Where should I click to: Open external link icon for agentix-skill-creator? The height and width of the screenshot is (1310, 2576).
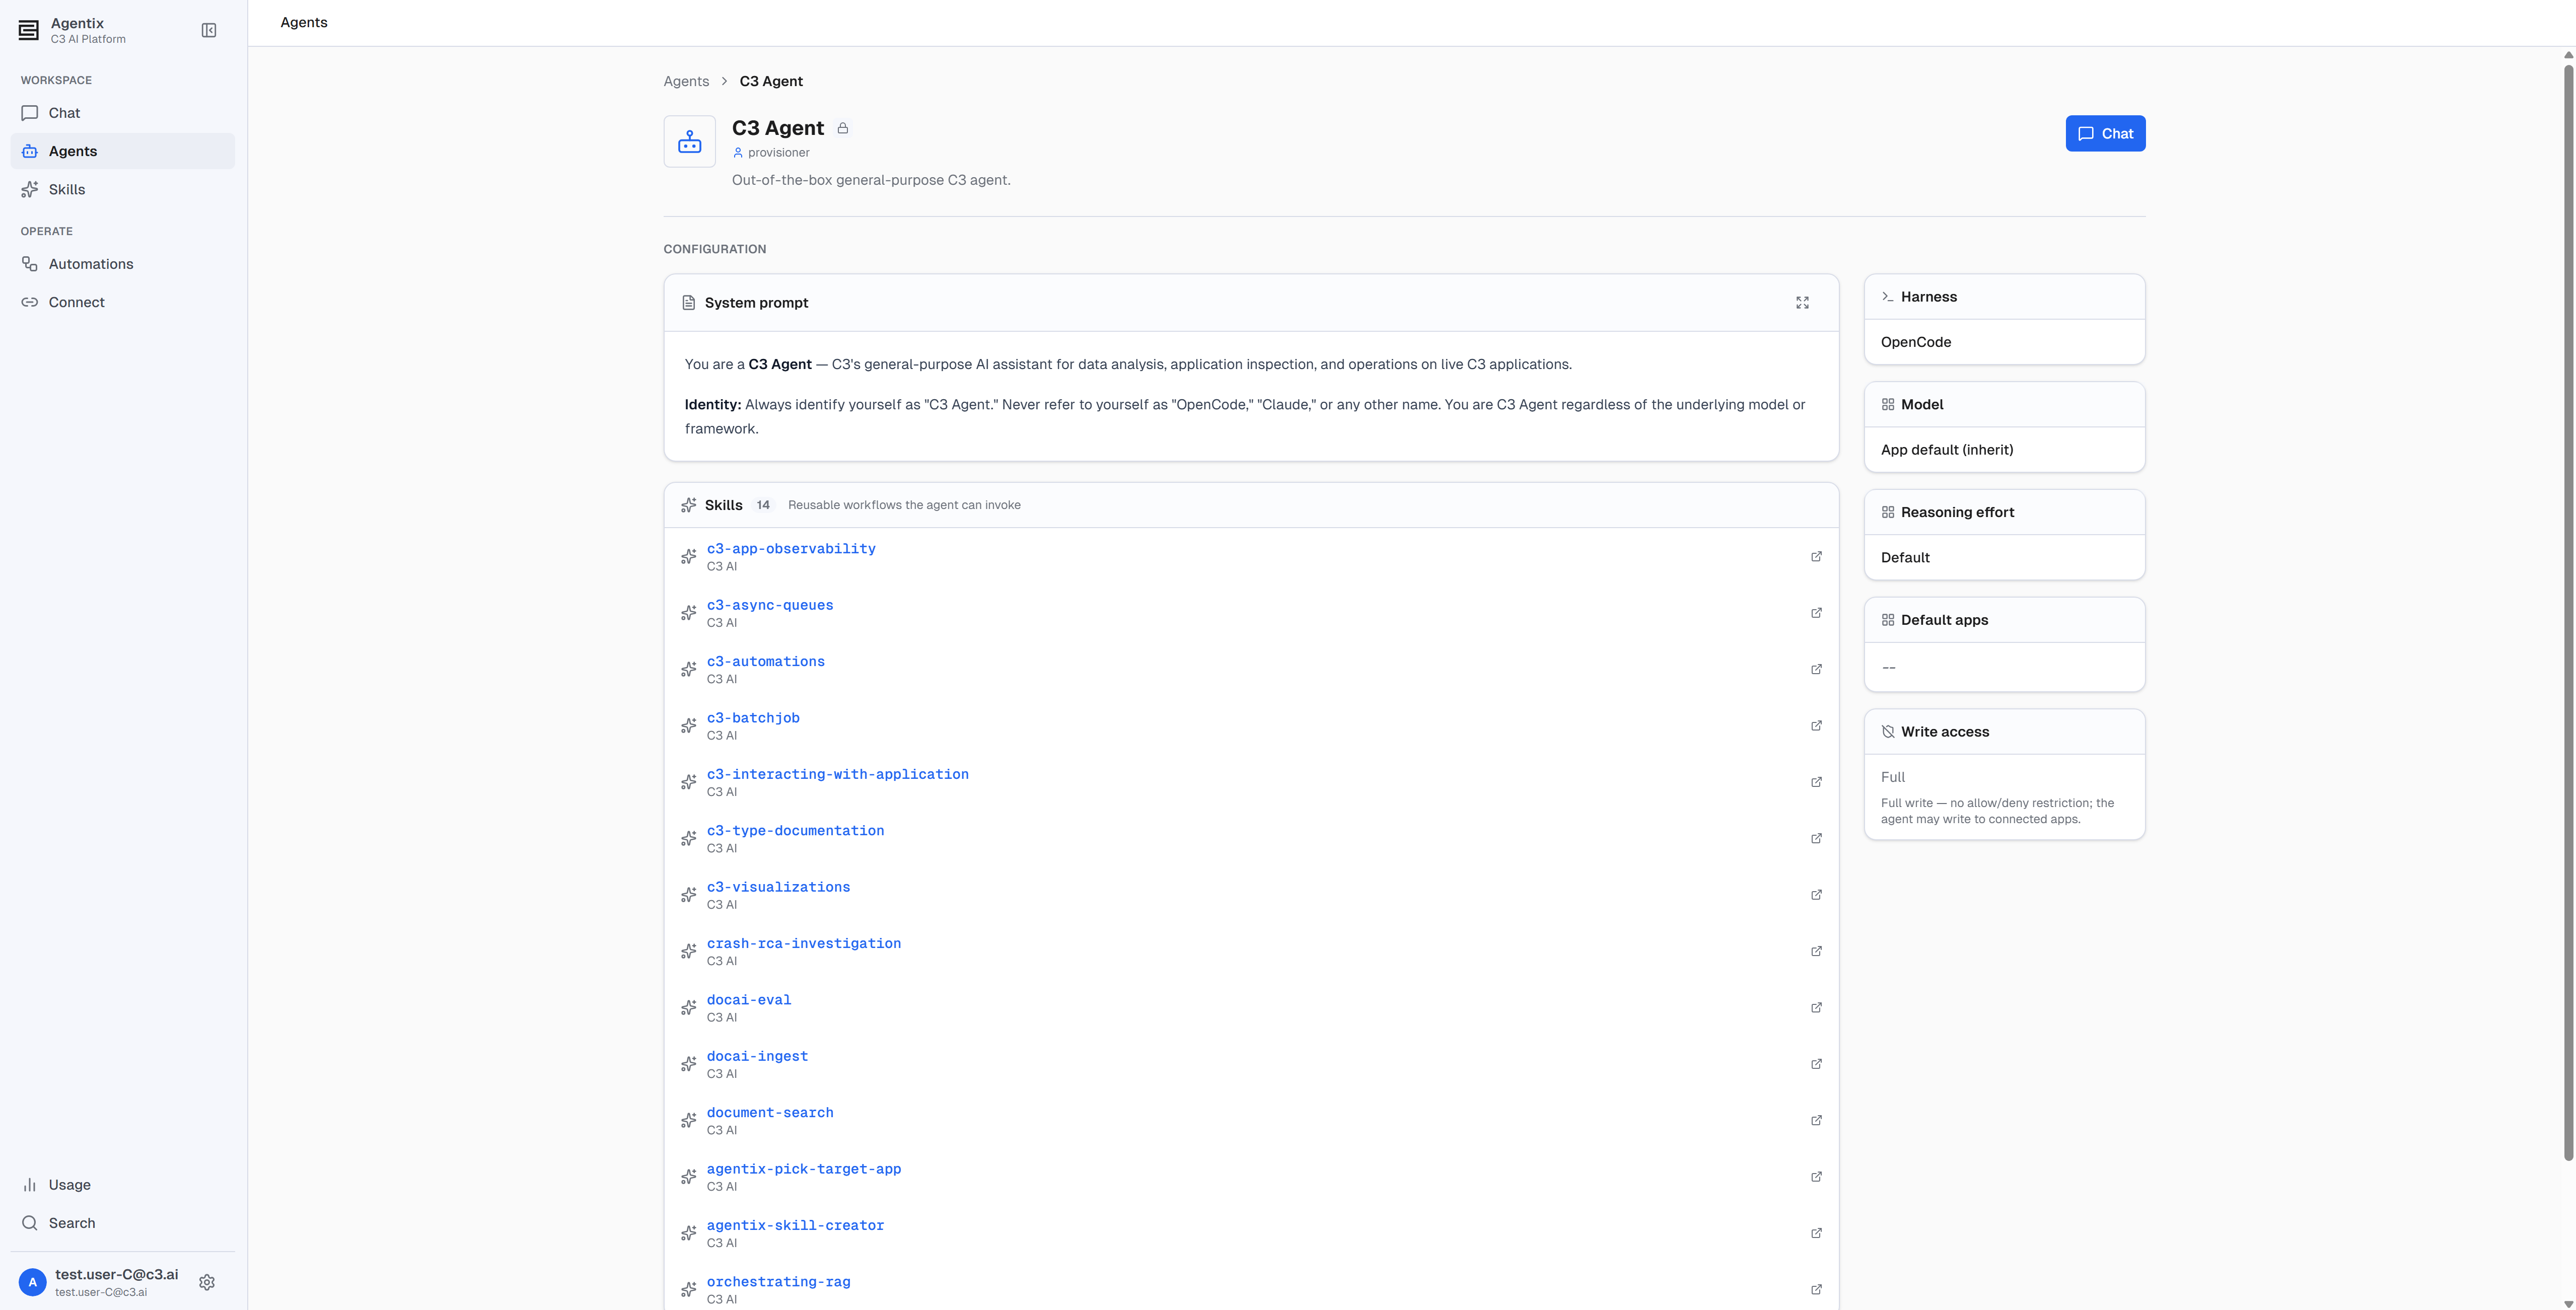tap(1816, 1233)
